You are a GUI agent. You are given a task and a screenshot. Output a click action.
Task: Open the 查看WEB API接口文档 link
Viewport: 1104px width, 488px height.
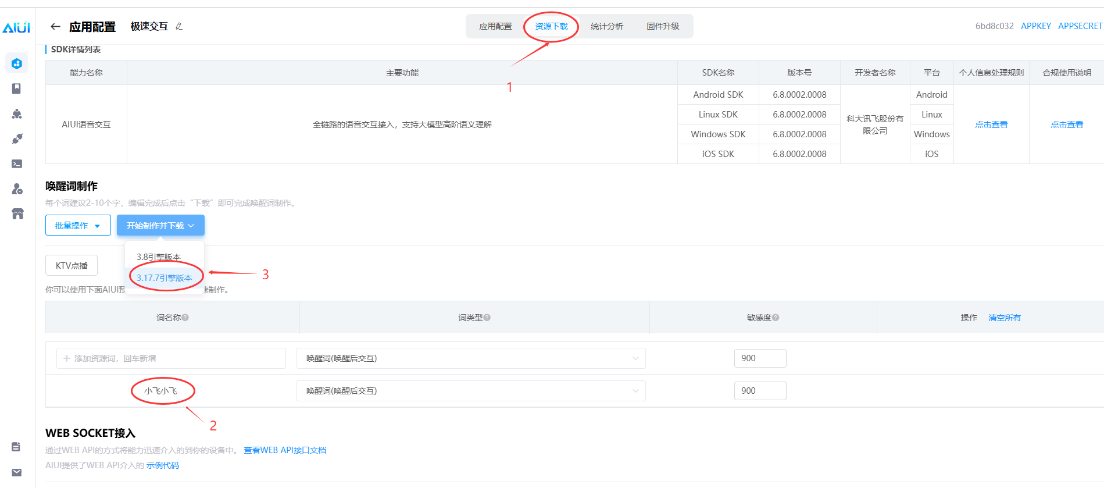pyautogui.click(x=285, y=450)
